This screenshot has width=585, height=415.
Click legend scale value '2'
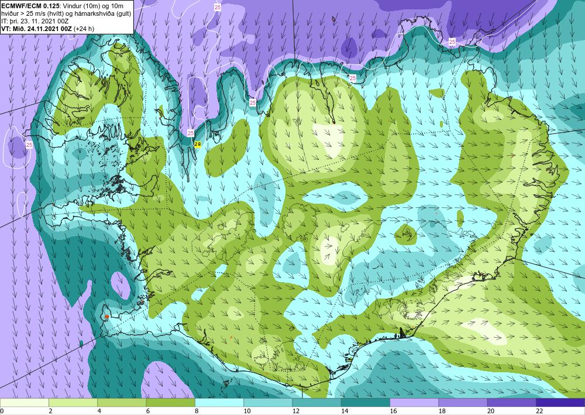point(50,411)
